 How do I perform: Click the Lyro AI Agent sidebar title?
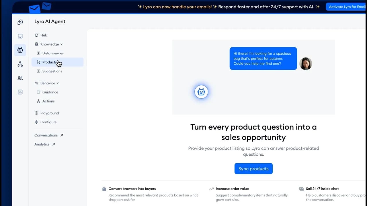[50, 21]
